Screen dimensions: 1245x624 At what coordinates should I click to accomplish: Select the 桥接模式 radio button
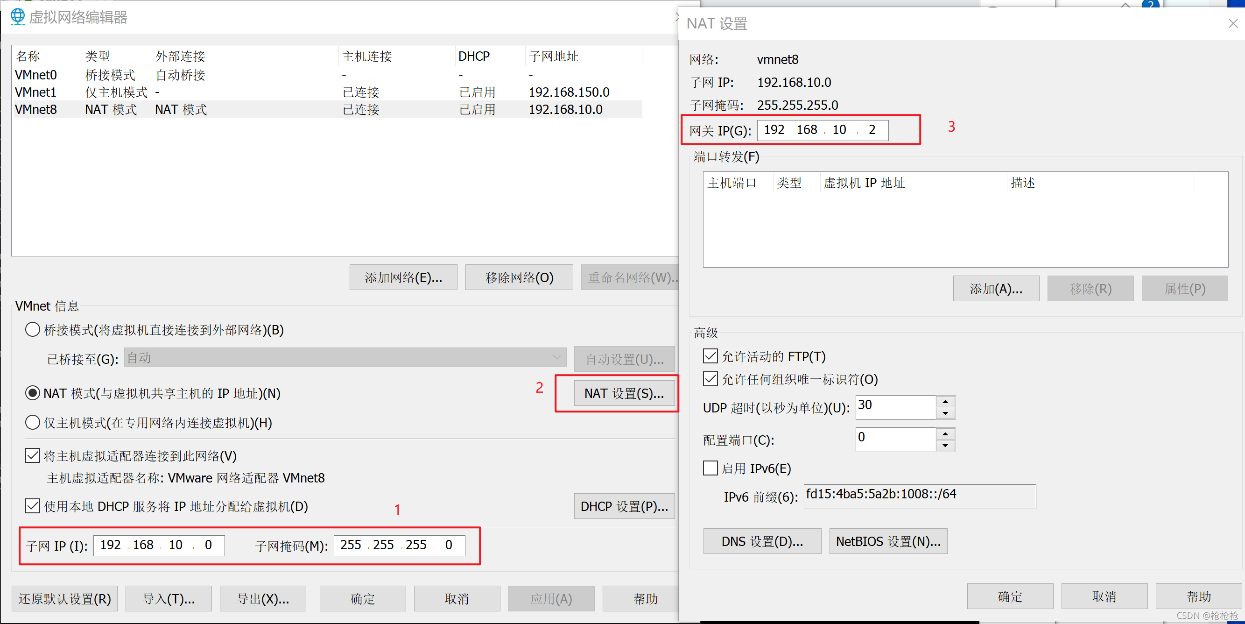(x=32, y=330)
